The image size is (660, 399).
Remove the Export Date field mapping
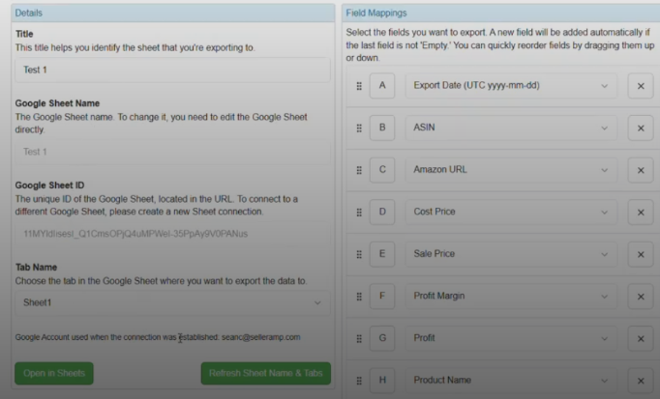[641, 86]
